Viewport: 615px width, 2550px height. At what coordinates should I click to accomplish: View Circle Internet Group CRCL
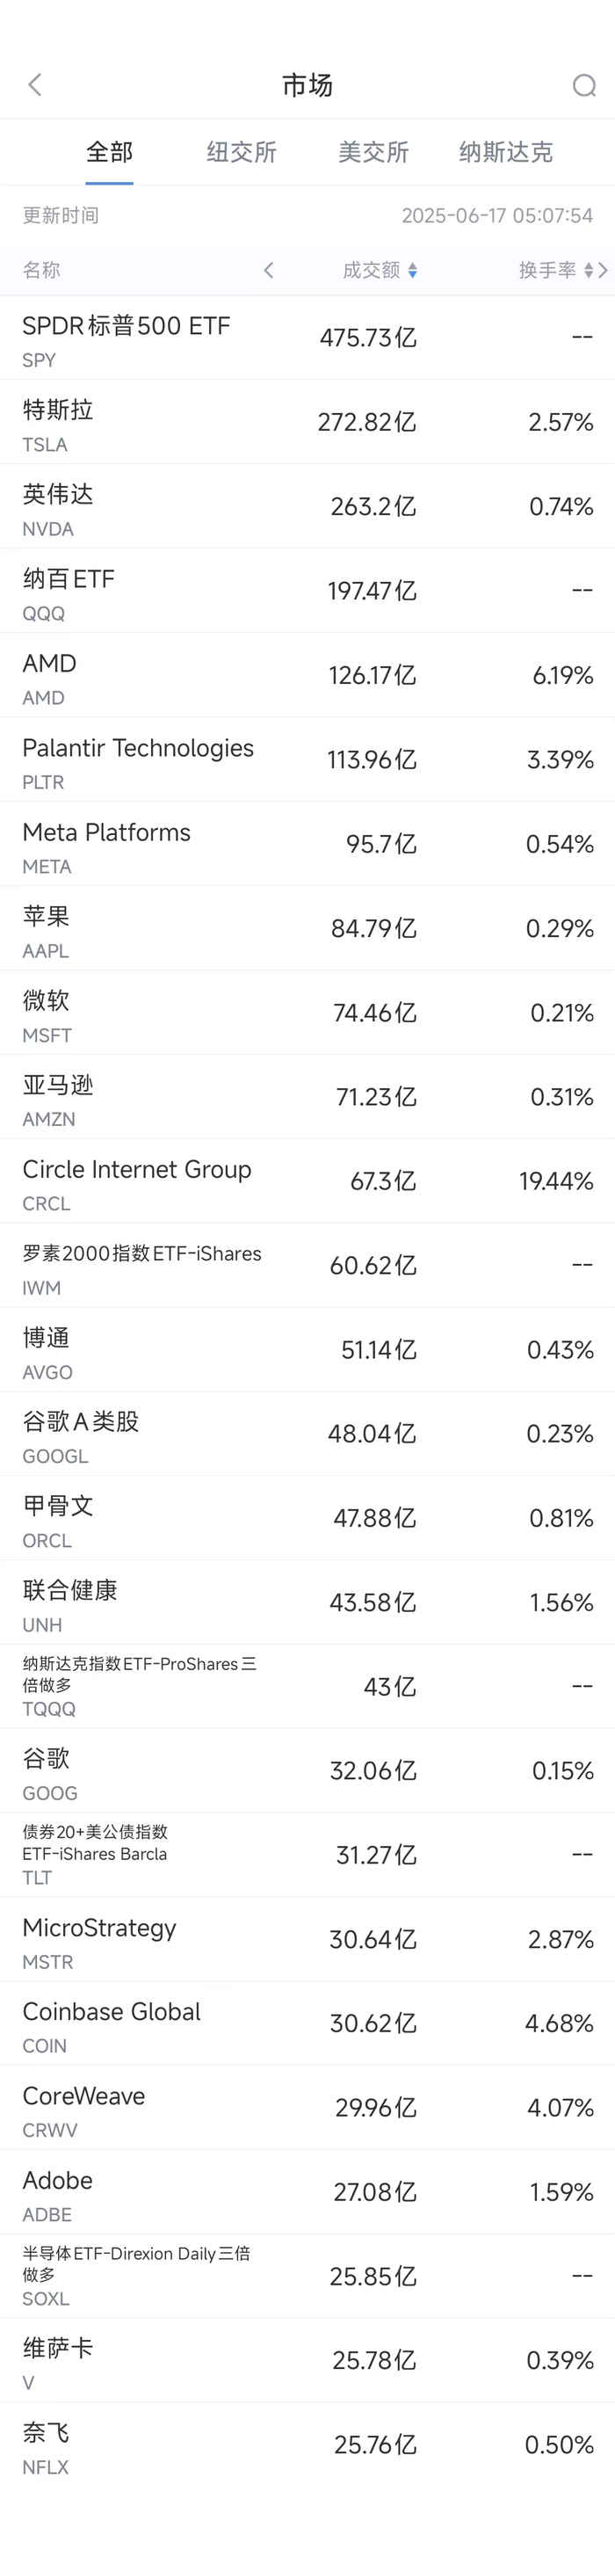(307, 1182)
